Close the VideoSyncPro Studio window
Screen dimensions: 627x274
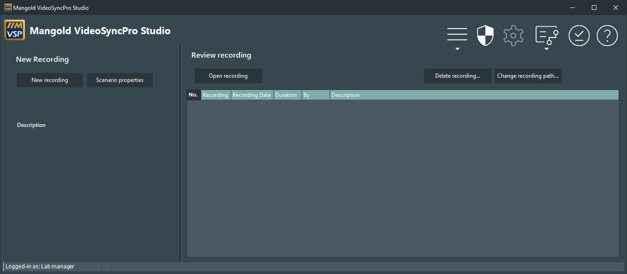tap(616, 7)
